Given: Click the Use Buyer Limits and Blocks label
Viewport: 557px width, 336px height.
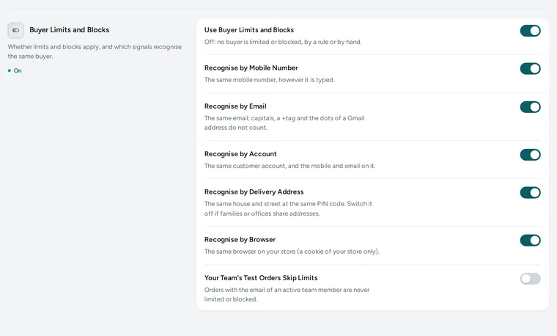Looking at the screenshot, I should coord(249,30).
